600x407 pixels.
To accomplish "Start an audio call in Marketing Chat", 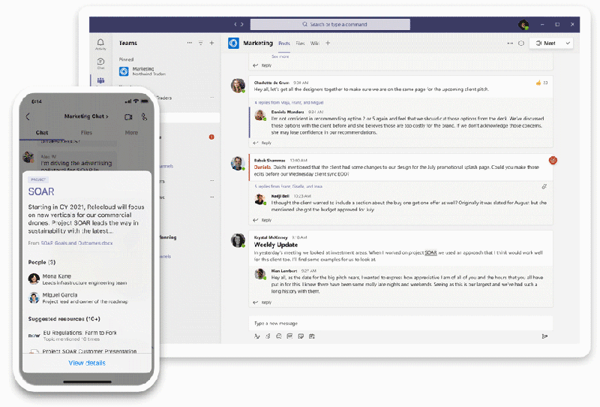I will (144, 117).
